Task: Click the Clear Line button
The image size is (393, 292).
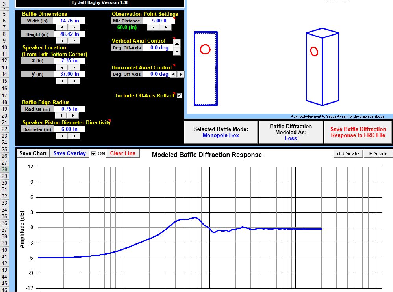Action: [x=123, y=153]
